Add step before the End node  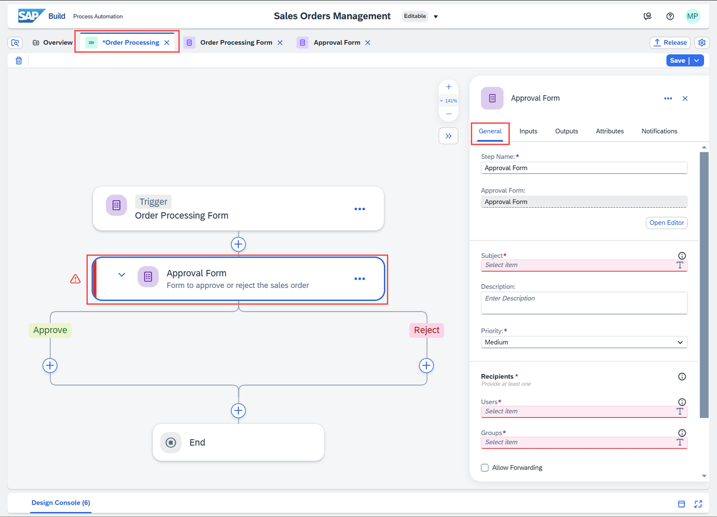[x=239, y=411]
